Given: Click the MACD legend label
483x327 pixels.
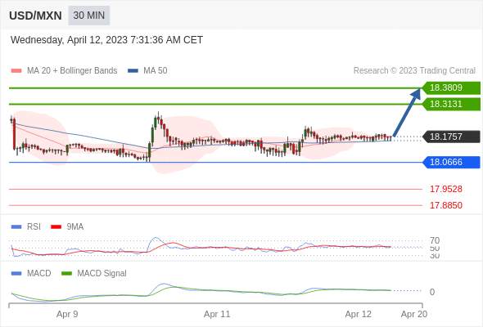Looking at the screenshot, I should click(38, 274).
